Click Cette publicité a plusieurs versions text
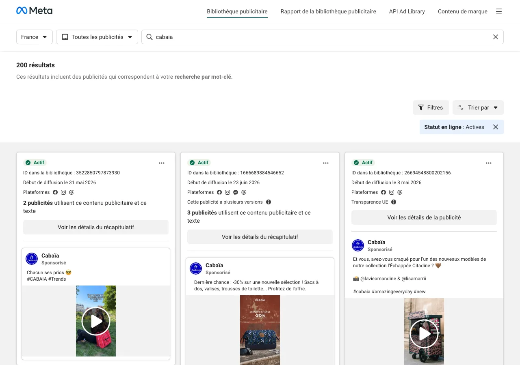This screenshot has width=520, height=365. pos(225,202)
